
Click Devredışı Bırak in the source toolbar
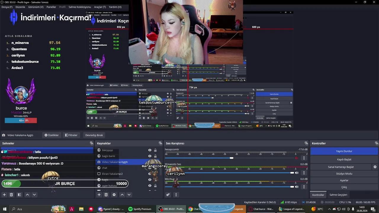coord(94,135)
